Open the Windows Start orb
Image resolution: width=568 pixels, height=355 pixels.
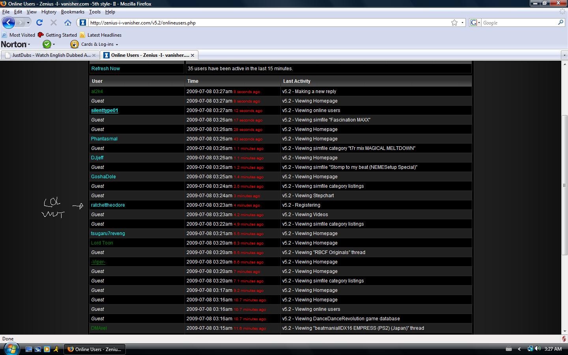11,349
